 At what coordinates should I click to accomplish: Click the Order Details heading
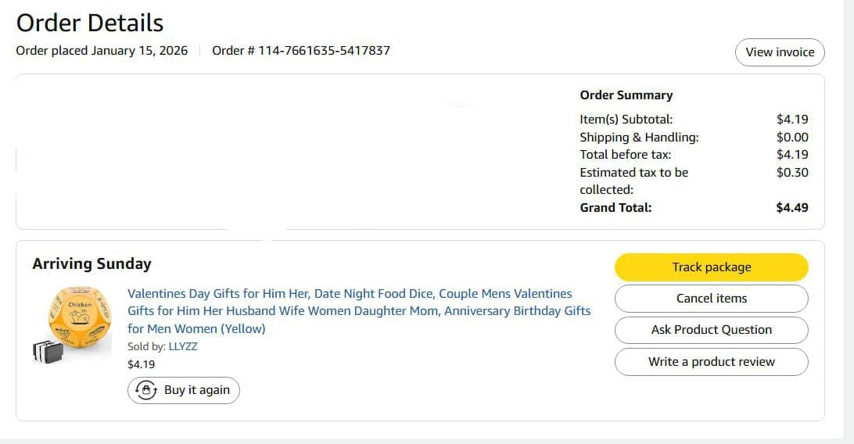[90, 23]
